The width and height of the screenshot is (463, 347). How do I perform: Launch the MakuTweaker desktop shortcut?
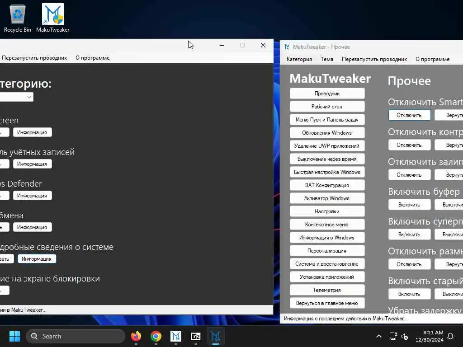[52, 18]
